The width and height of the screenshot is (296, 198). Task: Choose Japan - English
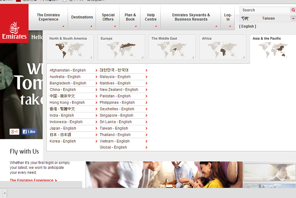pos(63,128)
